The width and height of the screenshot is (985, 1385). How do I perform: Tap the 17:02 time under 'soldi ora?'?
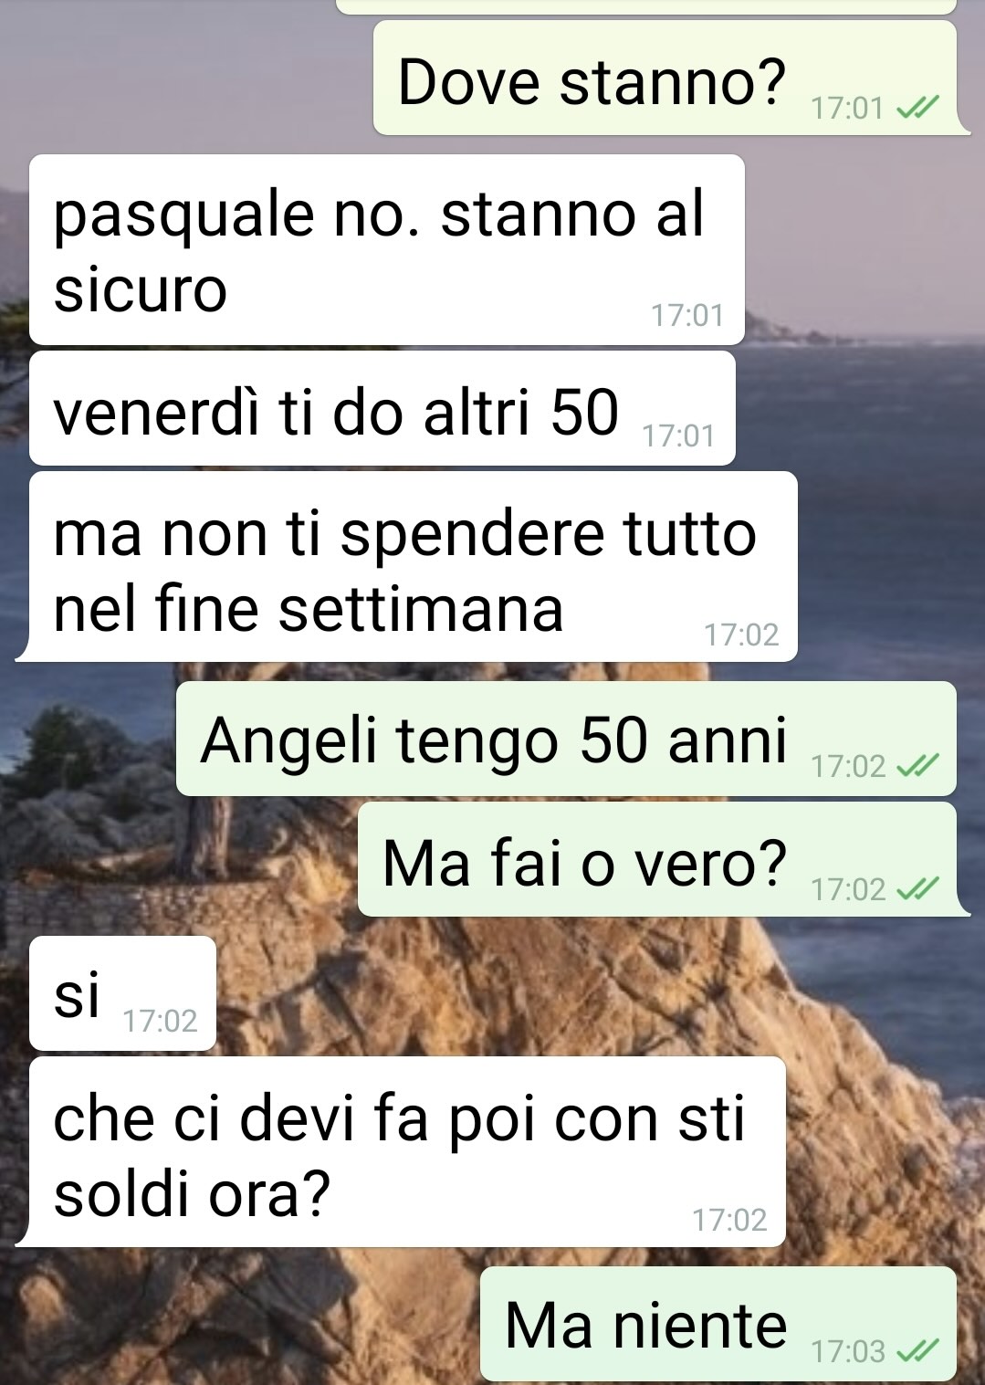pos(728,1220)
